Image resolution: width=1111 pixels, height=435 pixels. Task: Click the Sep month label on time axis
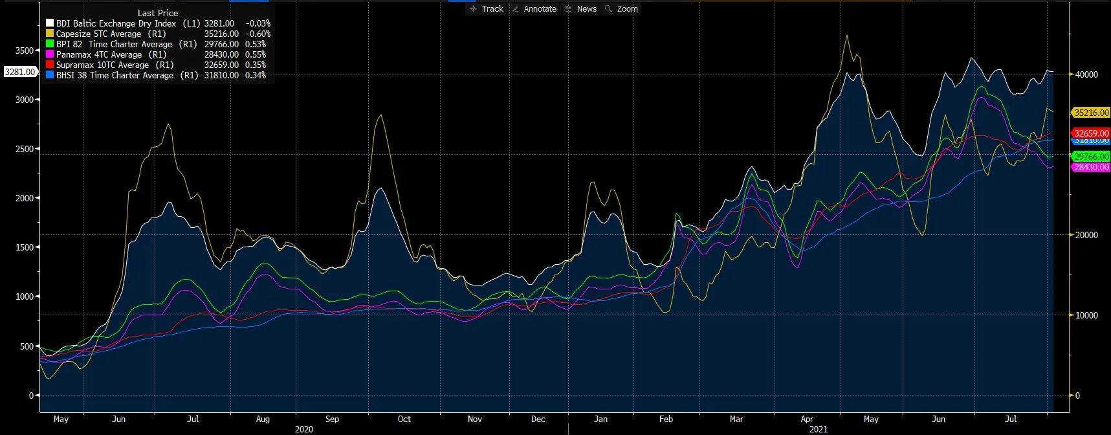tap(332, 419)
